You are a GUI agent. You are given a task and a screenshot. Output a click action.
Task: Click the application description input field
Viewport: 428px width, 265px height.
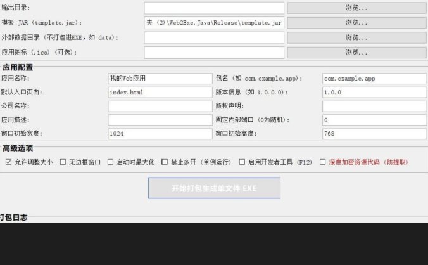[160, 120]
